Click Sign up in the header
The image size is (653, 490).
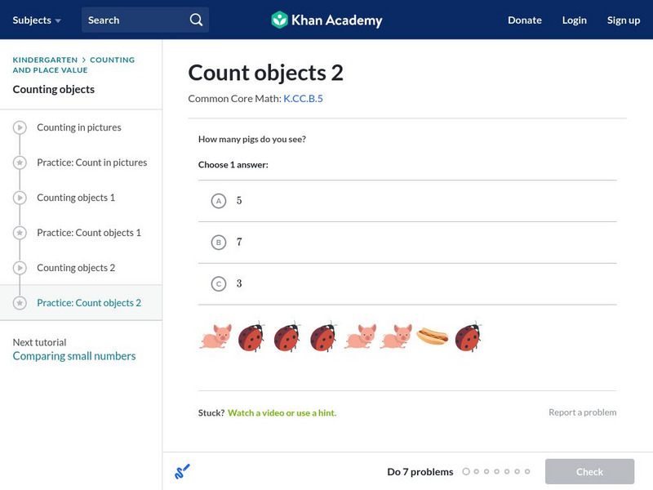[x=624, y=20]
